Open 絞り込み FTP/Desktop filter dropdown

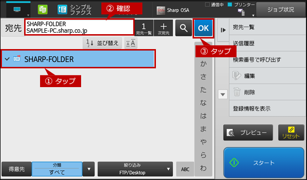[135, 169]
